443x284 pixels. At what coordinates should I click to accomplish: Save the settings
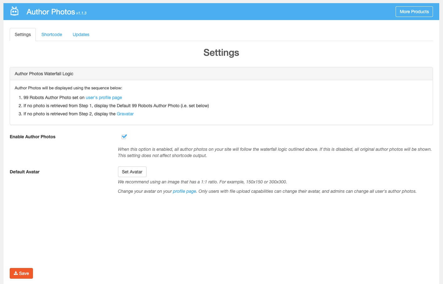coord(21,273)
